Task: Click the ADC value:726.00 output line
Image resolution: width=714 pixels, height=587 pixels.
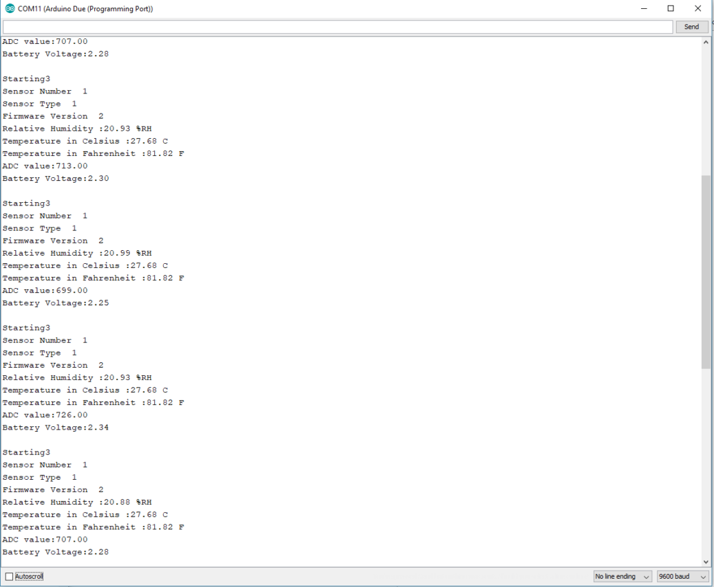Action: tap(45, 415)
